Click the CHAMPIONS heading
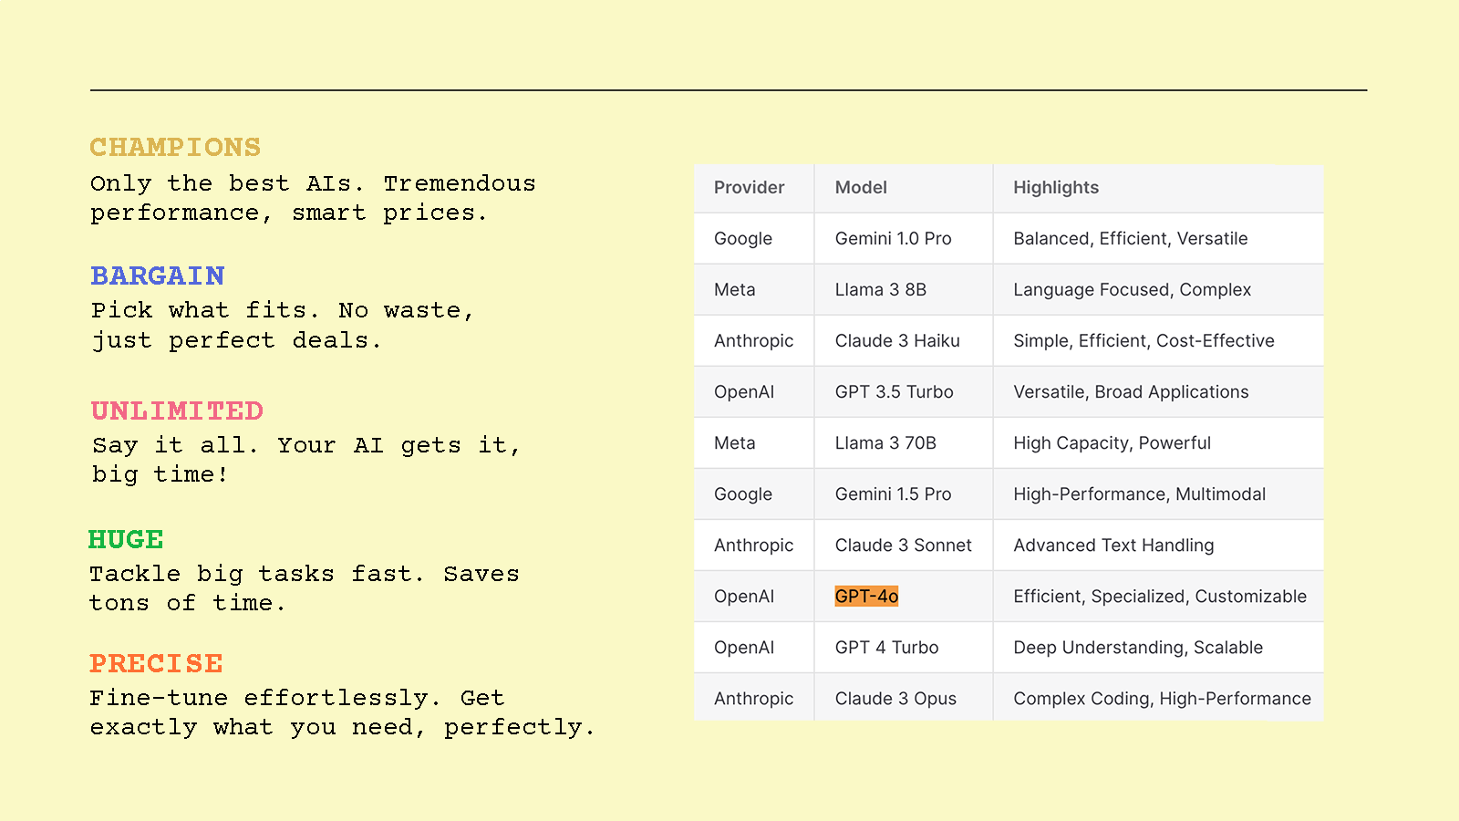The image size is (1459, 821). coord(175,147)
